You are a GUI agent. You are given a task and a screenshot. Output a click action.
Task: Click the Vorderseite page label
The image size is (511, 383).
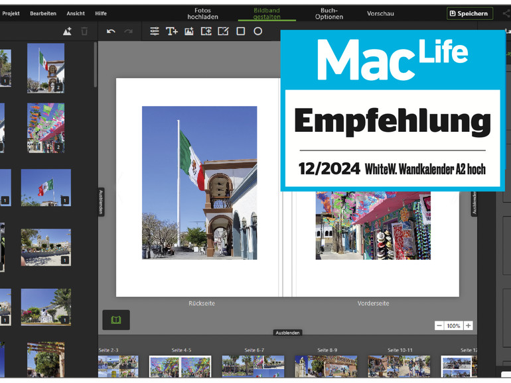coord(373,303)
